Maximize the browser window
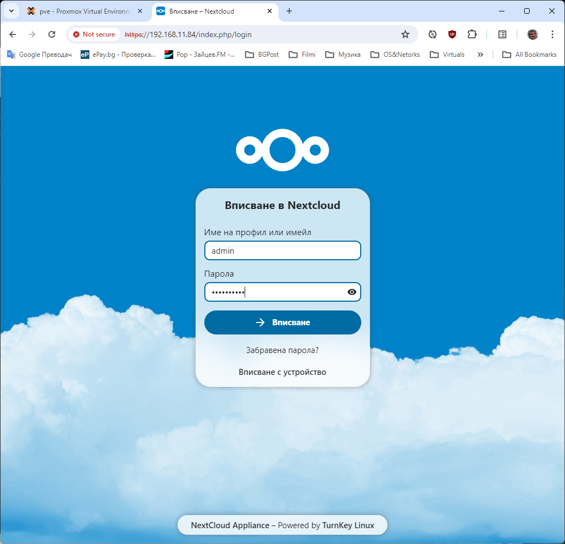 [527, 11]
